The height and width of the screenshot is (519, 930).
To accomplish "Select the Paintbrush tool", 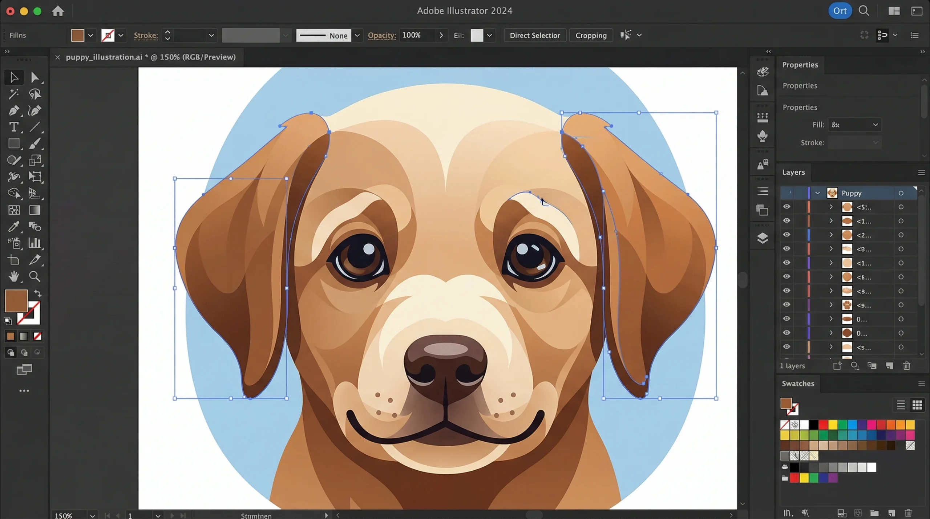I will point(35,144).
